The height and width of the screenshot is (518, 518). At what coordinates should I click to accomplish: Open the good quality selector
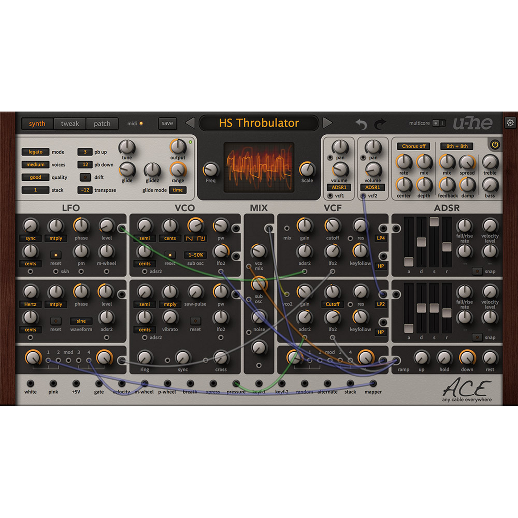35,177
